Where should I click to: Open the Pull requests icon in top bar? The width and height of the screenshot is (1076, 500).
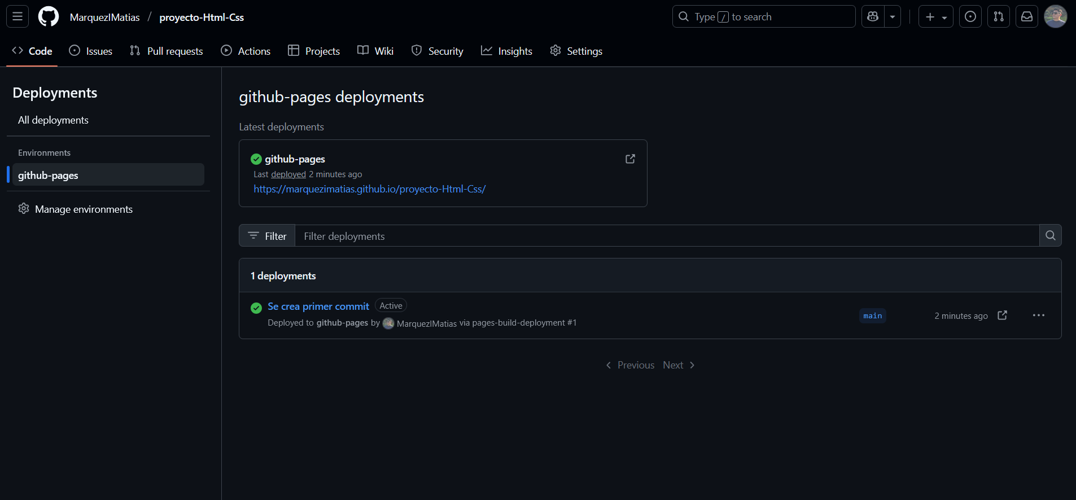[x=999, y=16]
